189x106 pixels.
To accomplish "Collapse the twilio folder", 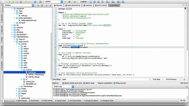I will 19,67.
